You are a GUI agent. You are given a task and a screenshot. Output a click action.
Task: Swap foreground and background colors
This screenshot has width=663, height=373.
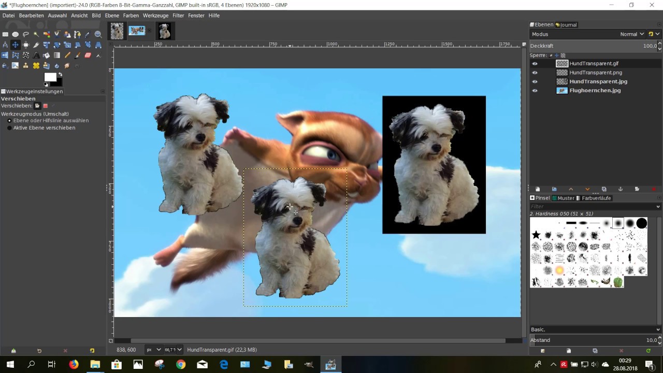(60, 75)
